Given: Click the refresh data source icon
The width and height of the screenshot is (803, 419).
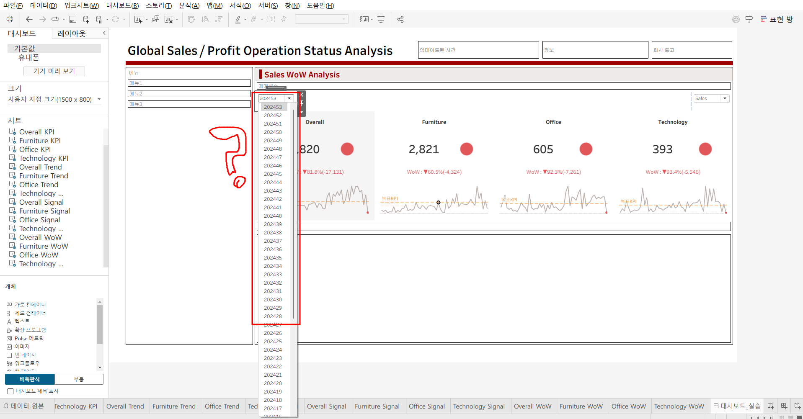Looking at the screenshot, I should click(x=115, y=19).
